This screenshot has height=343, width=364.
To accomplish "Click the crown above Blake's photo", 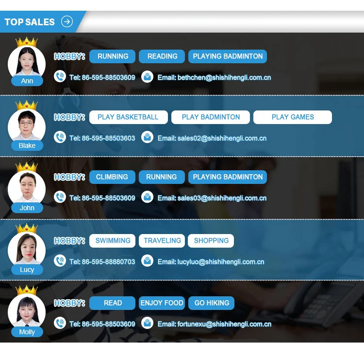I will [27, 105].
